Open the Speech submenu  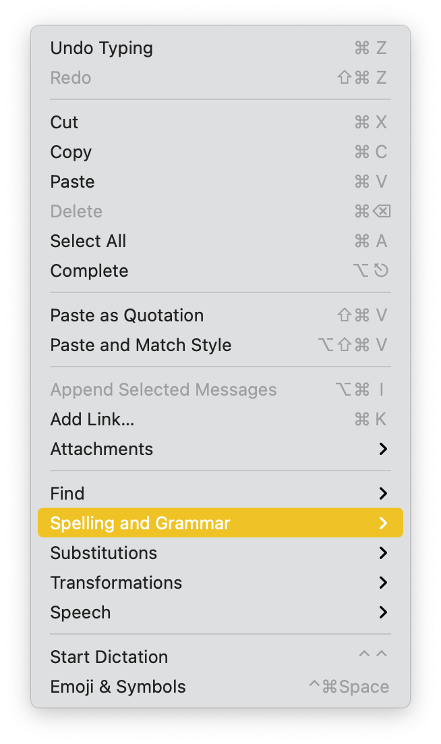point(81,612)
